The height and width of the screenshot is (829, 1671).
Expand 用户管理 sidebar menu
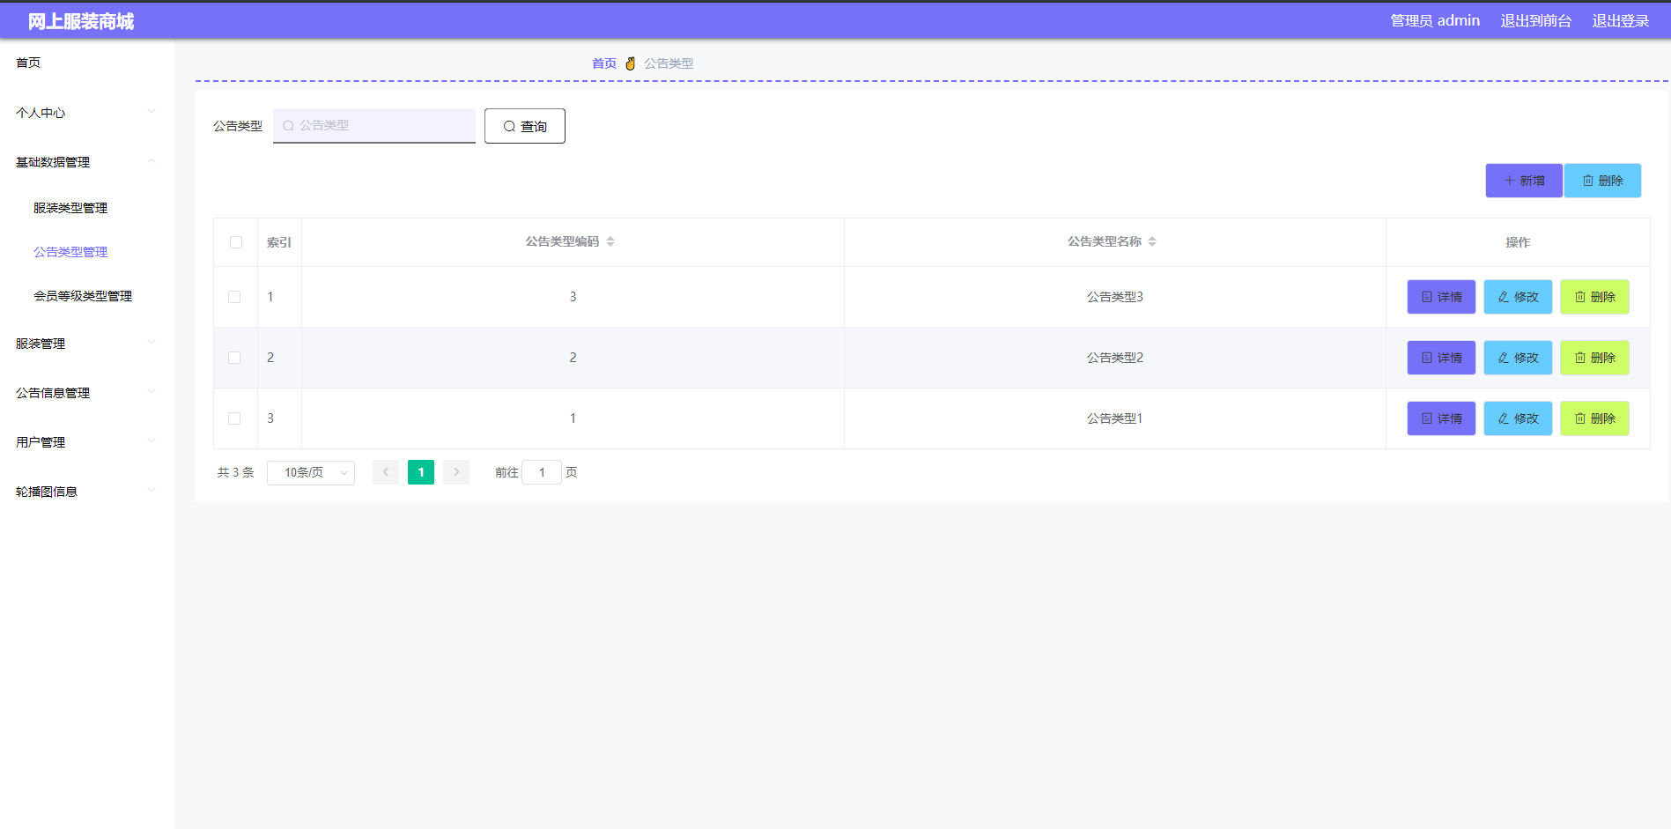point(86,442)
